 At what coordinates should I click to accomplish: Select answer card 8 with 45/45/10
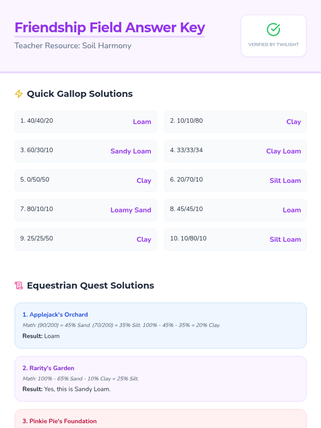[235, 210]
